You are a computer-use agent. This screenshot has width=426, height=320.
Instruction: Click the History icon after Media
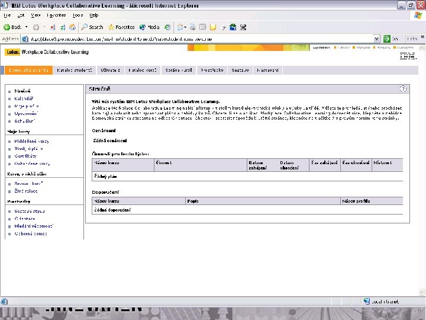(167, 27)
